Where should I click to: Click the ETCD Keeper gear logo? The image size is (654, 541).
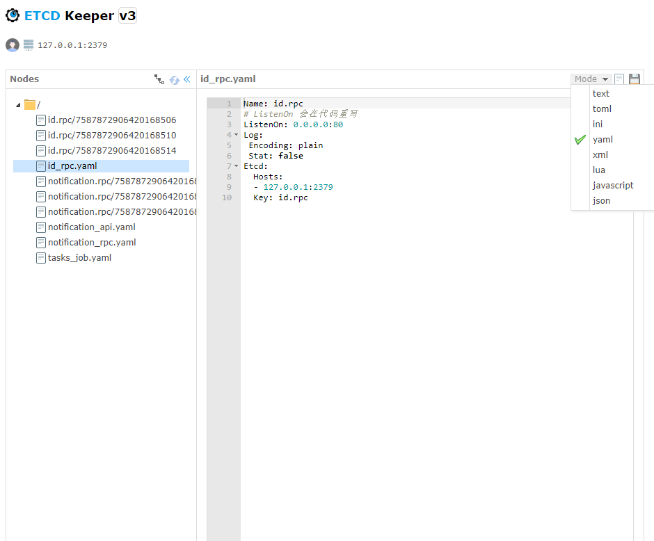pyautogui.click(x=13, y=15)
